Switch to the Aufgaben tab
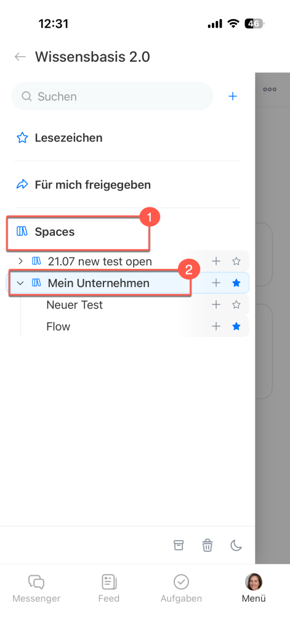 (x=182, y=588)
